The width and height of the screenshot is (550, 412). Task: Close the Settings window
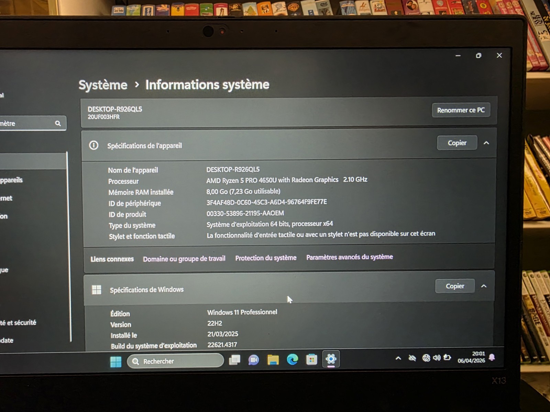pos(499,55)
